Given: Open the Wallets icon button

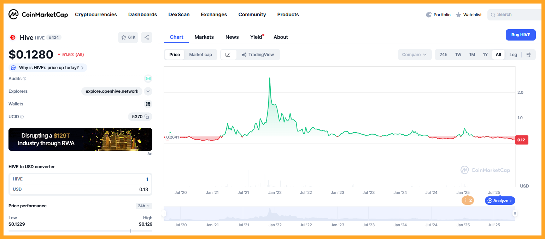Looking at the screenshot, I should point(148,104).
